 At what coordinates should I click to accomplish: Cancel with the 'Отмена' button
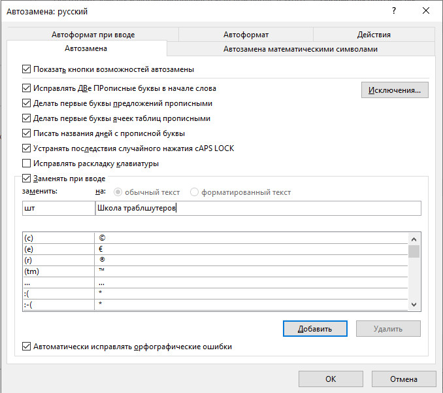(x=403, y=379)
